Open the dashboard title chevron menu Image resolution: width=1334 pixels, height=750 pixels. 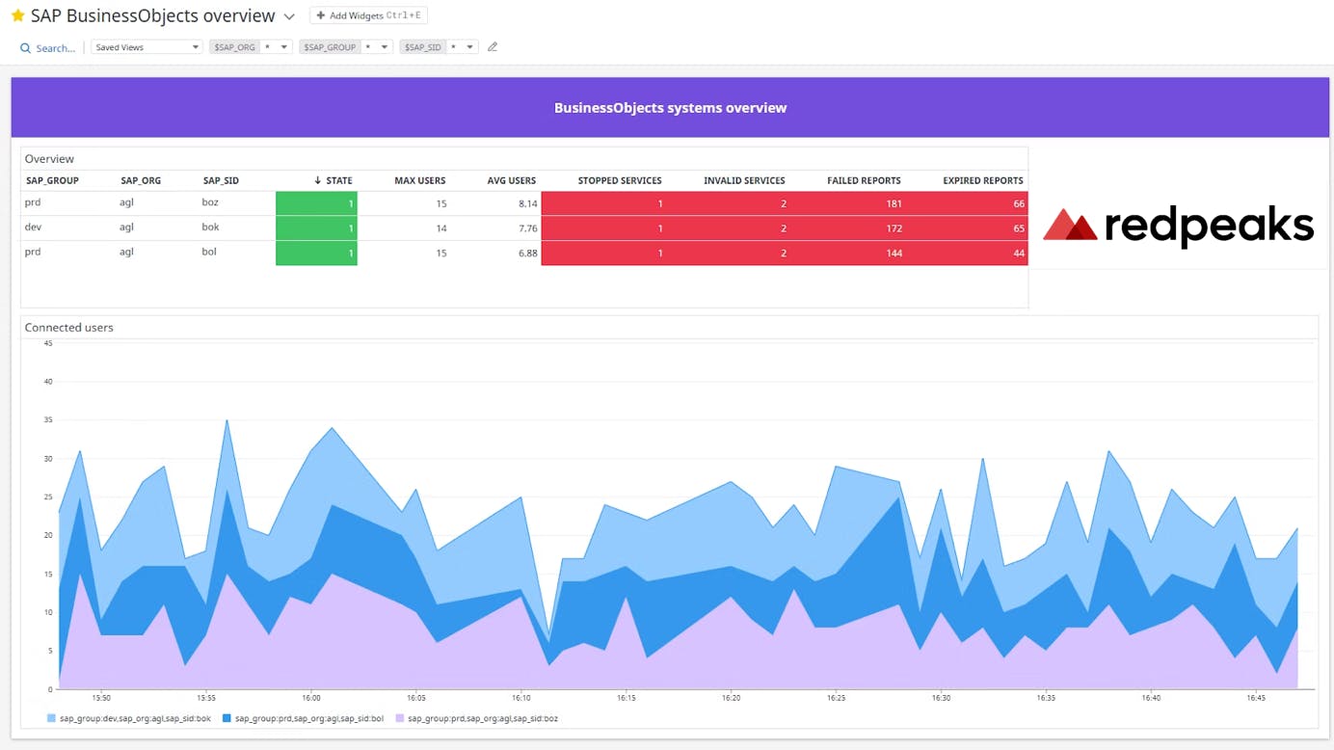[289, 15]
